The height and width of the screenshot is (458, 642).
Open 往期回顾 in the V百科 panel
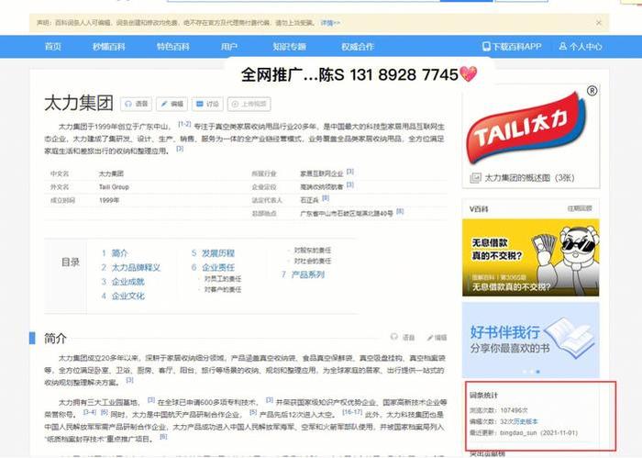580,209
